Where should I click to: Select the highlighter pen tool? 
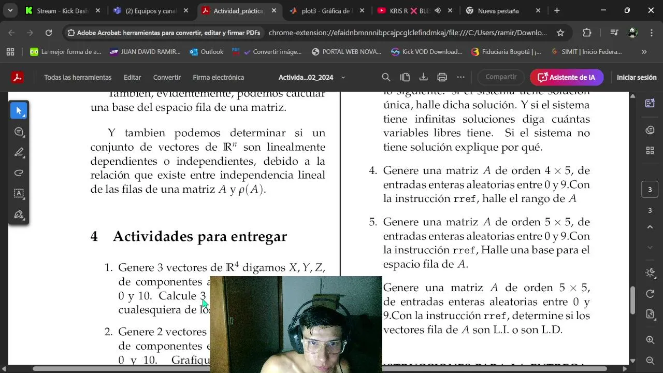pyautogui.click(x=19, y=152)
